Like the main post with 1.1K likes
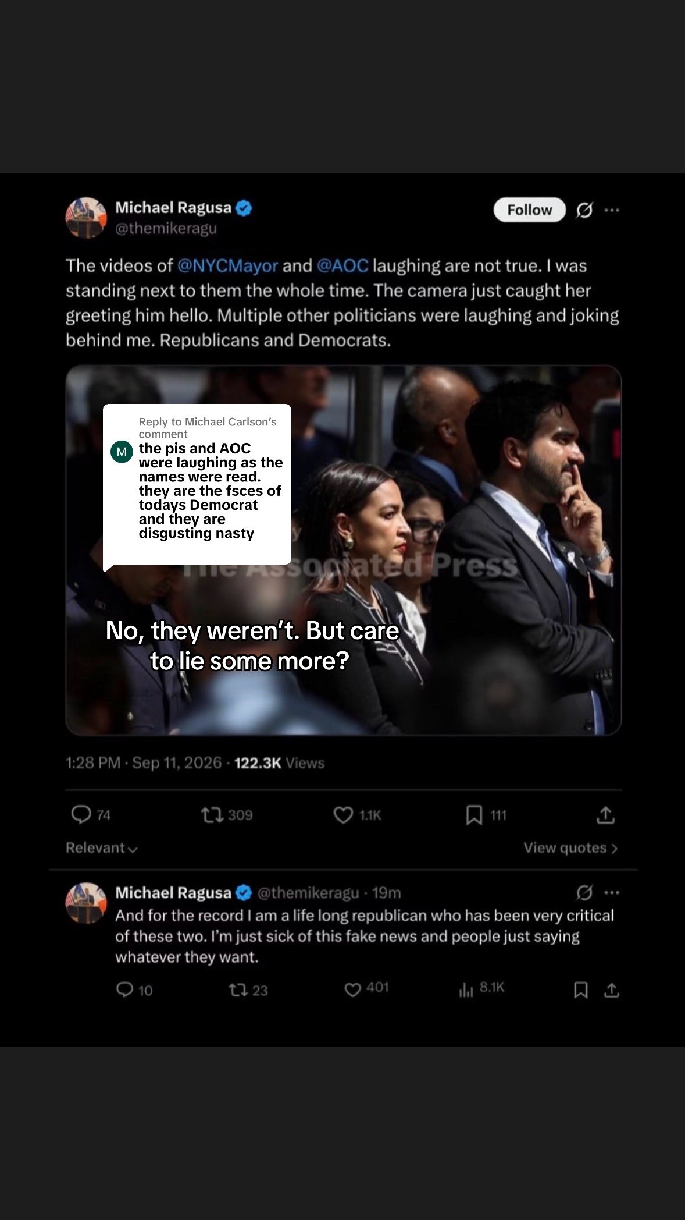Screen dimensions: 685x1220 coord(343,815)
